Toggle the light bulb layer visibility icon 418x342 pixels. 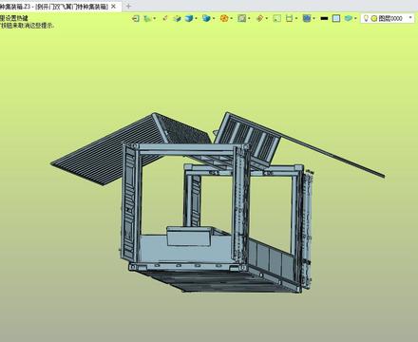click(x=366, y=18)
